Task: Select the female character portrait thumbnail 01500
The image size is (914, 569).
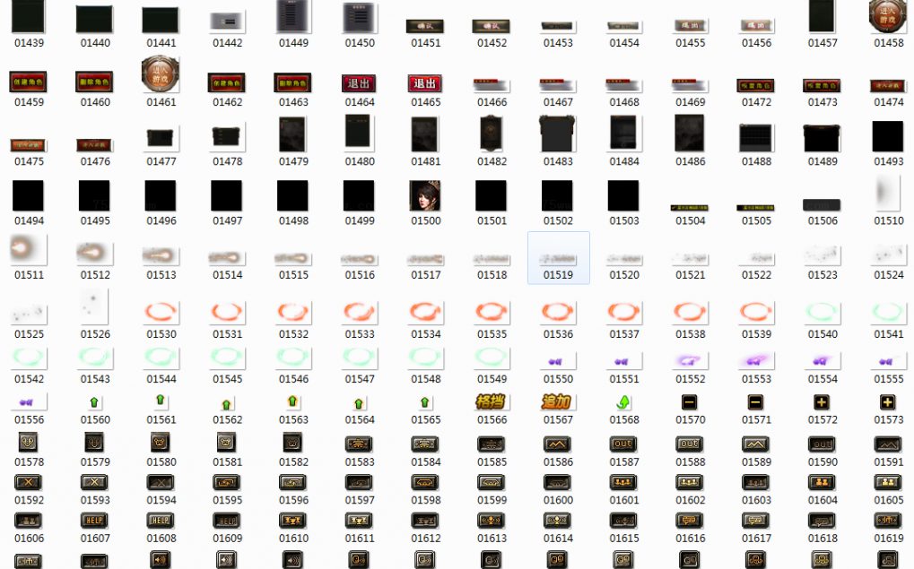Action: tap(425, 195)
